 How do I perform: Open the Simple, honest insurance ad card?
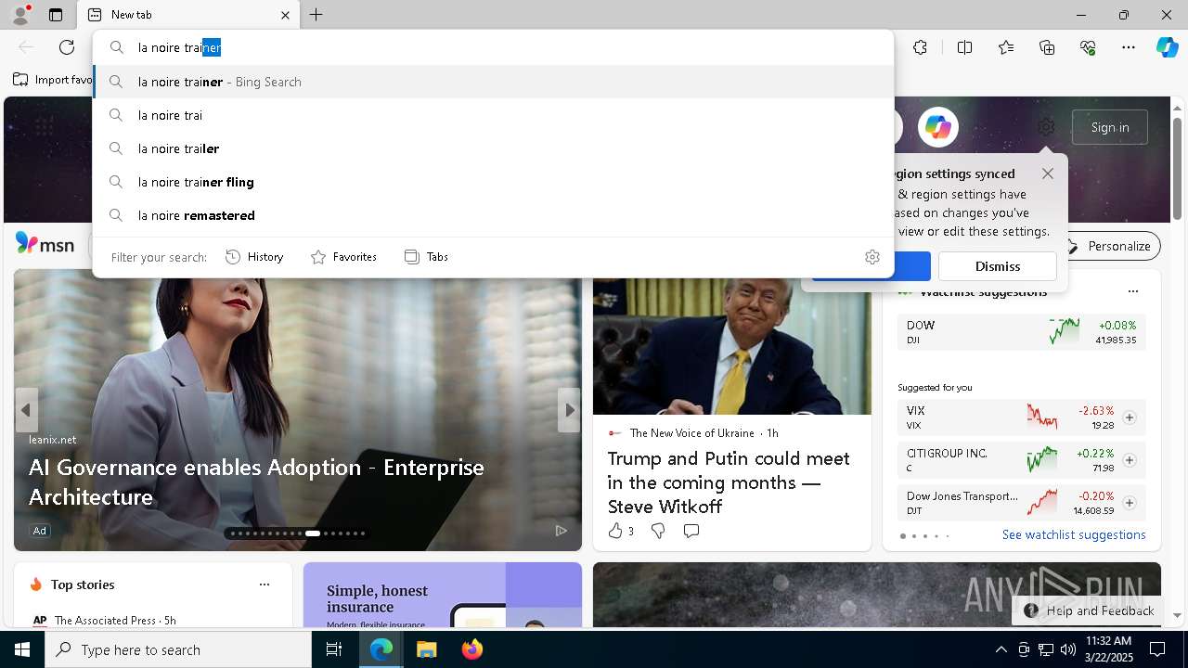pyautogui.click(x=443, y=597)
